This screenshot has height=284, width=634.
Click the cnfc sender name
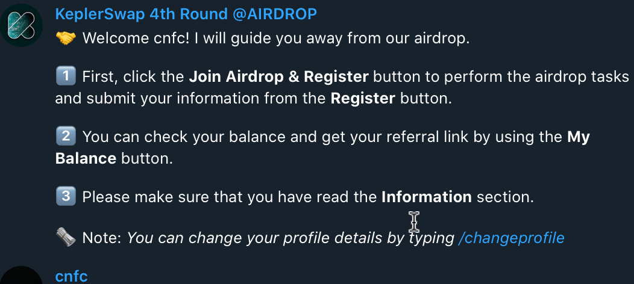[71, 277]
